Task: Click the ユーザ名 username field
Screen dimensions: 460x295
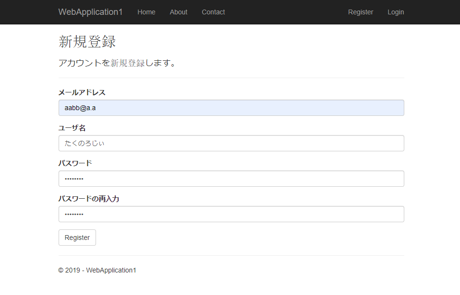Action: coord(230,143)
